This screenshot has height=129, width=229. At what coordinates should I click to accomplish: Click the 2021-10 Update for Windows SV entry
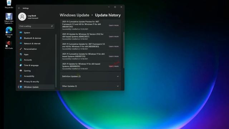click(x=91, y=37)
